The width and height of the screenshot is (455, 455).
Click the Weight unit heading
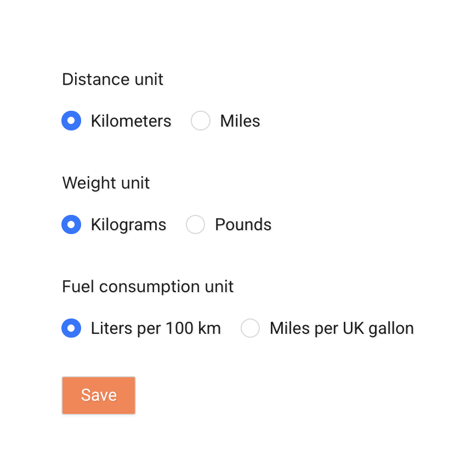coord(106,183)
